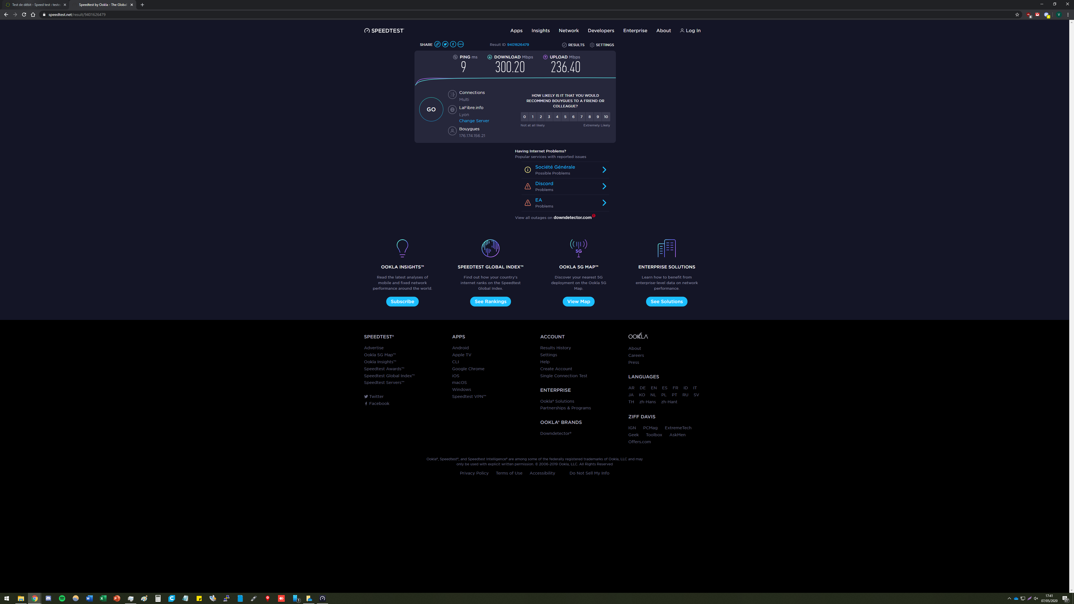
Task: Click the Subscribe button
Action: pyautogui.click(x=402, y=301)
